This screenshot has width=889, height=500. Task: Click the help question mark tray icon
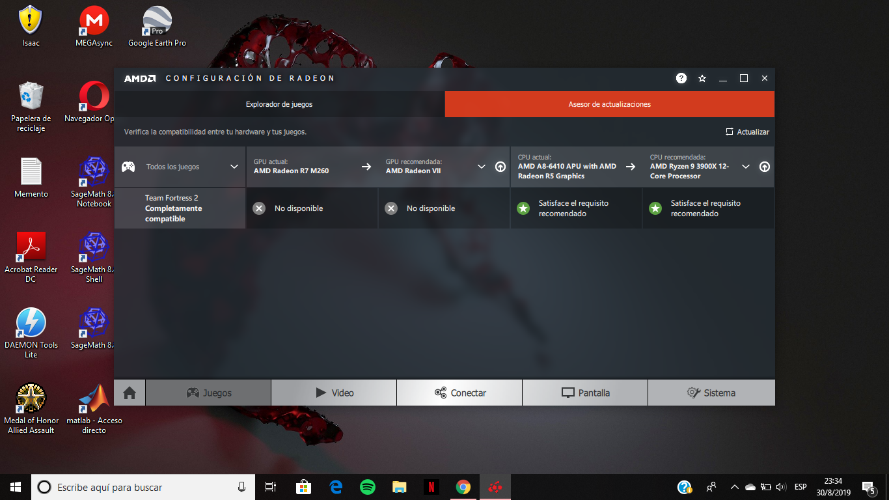(x=684, y=487)
